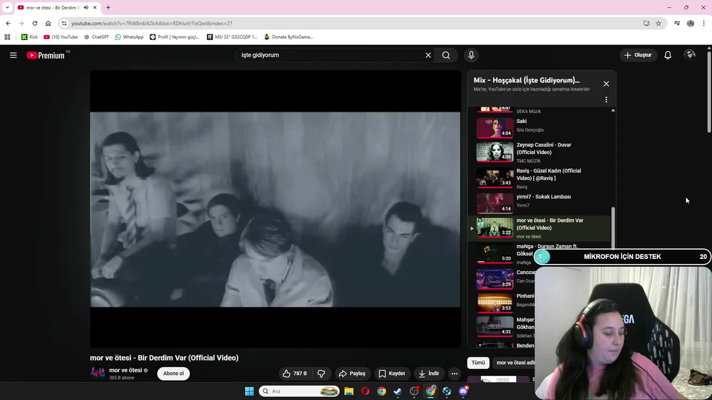Screen dimensions: 712x400
Task: Play Saki by Sıla Gençoğlu
Action: tap(540, 127)
